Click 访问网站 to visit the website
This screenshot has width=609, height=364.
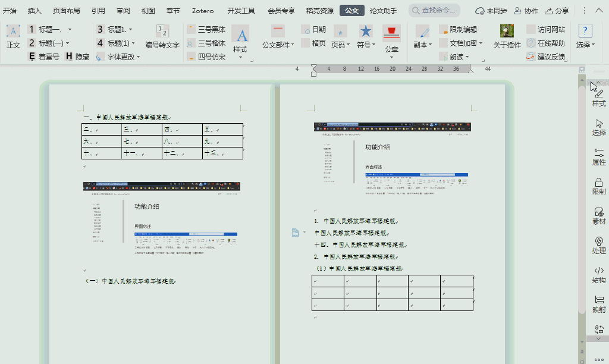point(546,30)
